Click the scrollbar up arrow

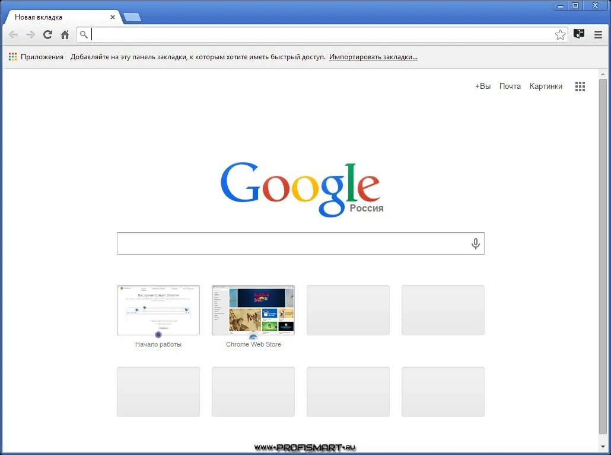(603, 74)
